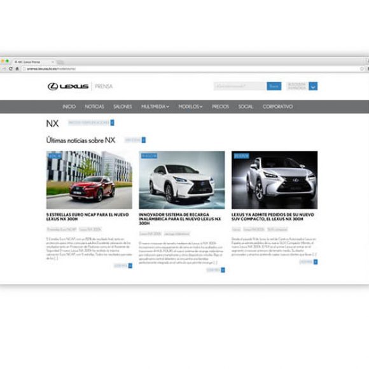369x369 pixels.
Task: Click the second tag under the recarga inalámbrica article
Action: pos(177,233)
